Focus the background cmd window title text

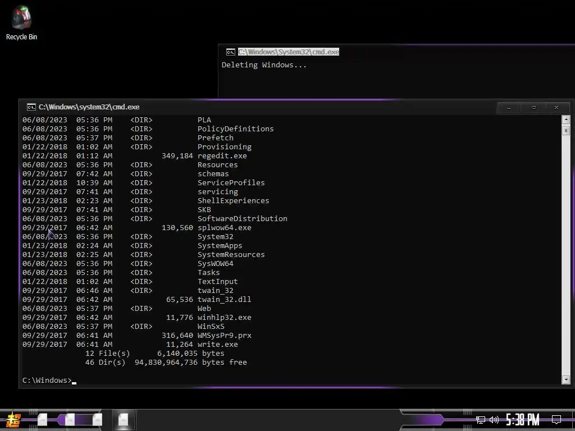(289, 52)
